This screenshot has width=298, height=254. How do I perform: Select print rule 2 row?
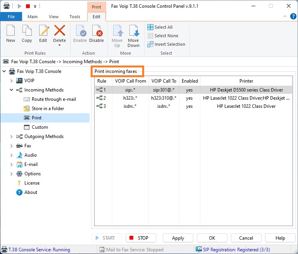pyautogui.click(x=193, y=98)
